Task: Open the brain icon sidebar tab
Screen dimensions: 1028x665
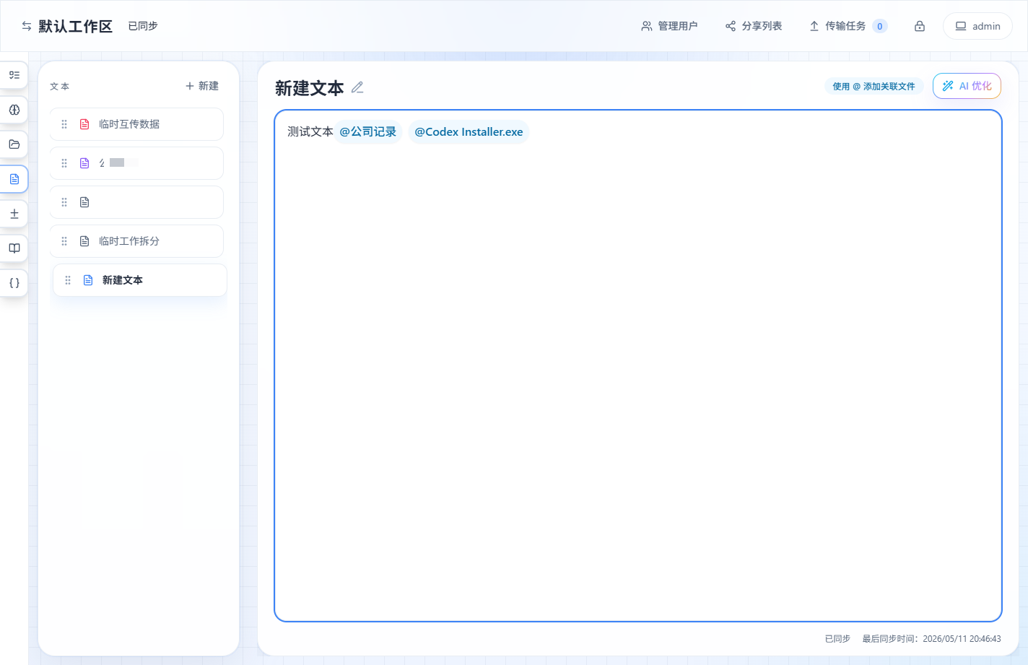Action: (x=14, y=110)
